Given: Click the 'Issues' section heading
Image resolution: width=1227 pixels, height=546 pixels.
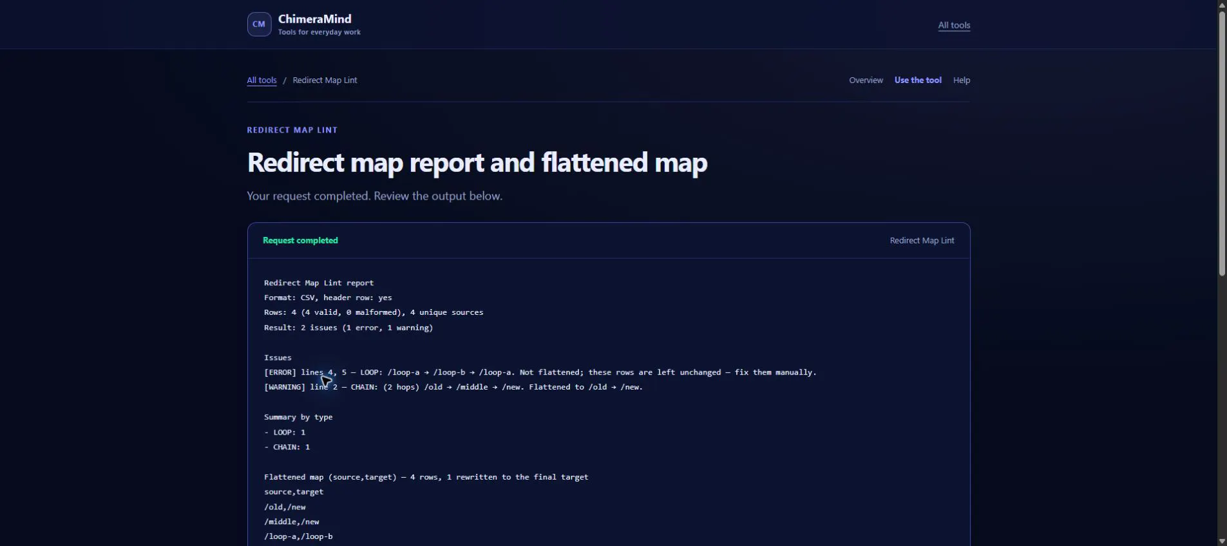Looking at the screenshot, I should click(x=278, y=357).
